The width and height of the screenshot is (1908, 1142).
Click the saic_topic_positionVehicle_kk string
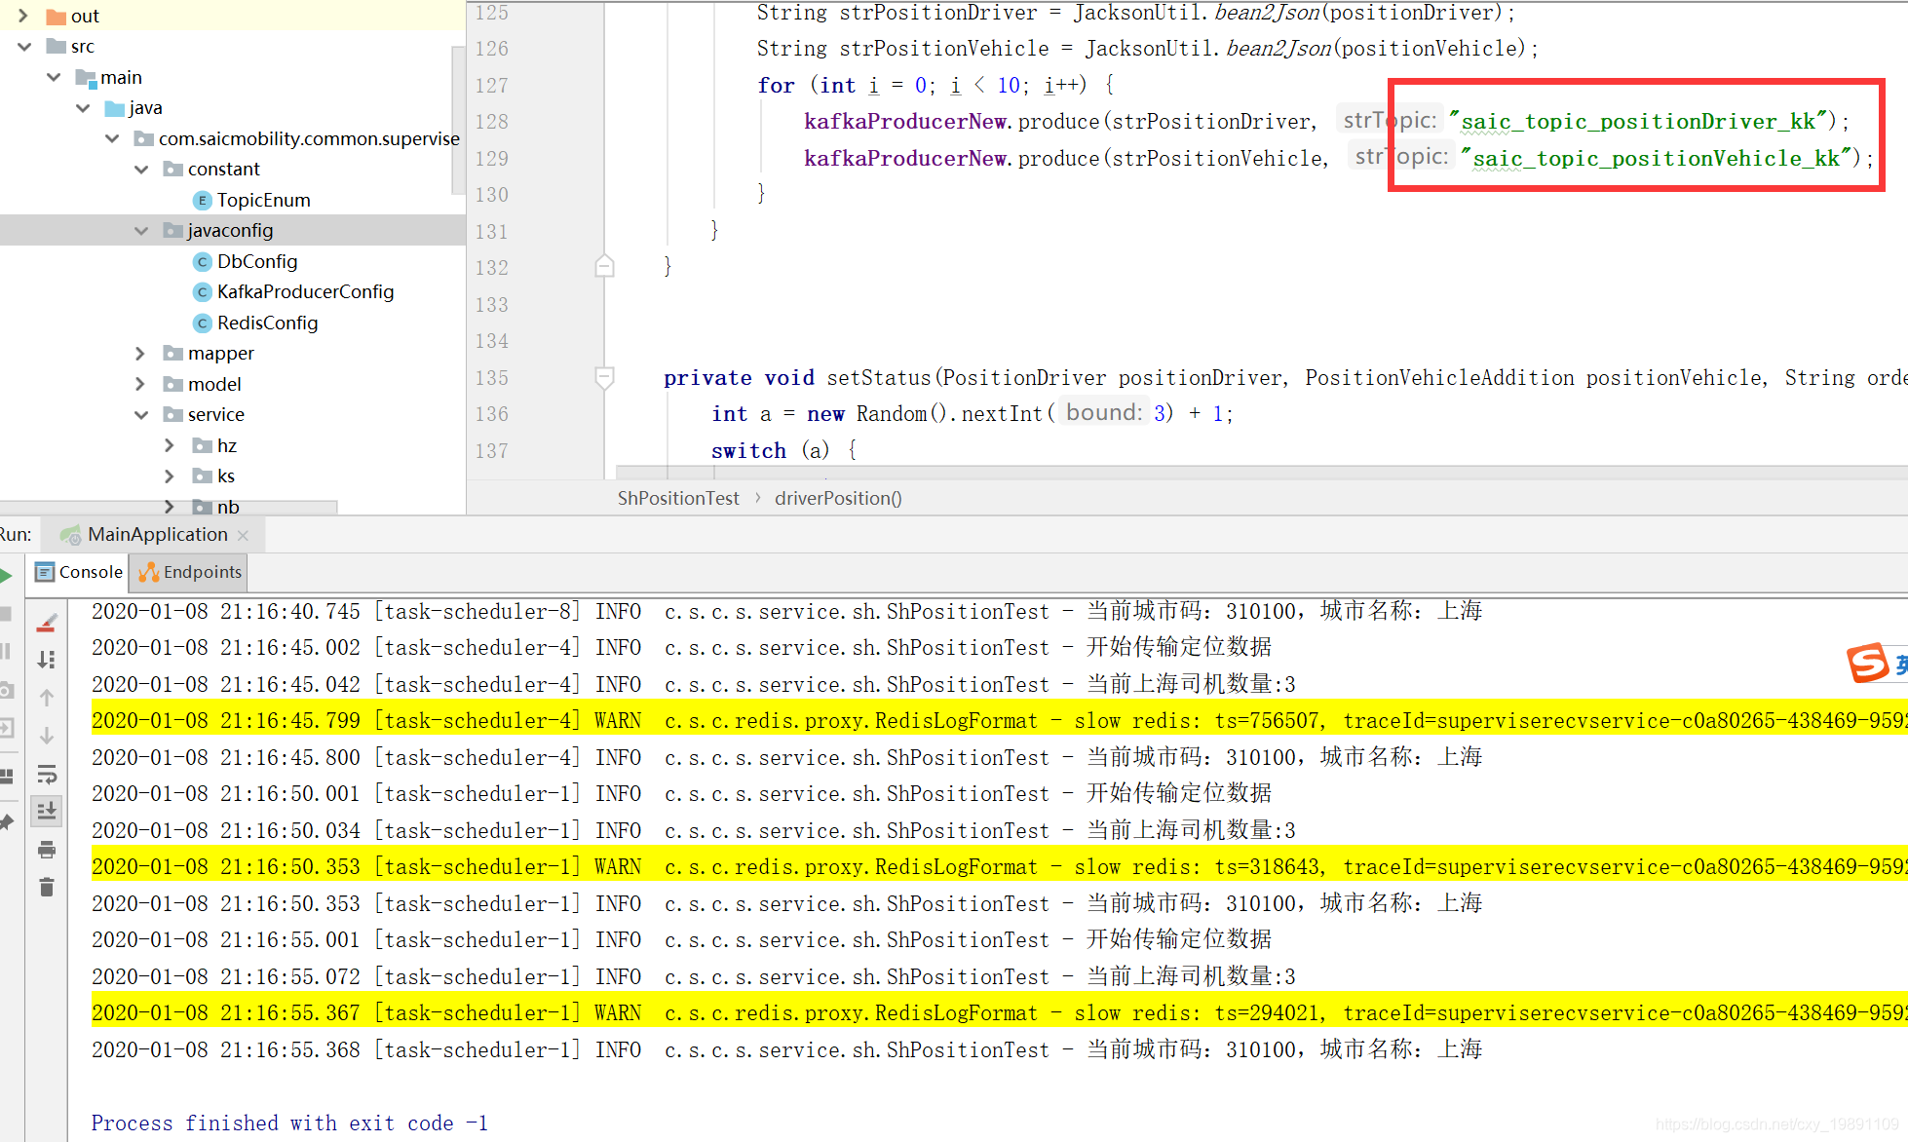[1655, 159]
